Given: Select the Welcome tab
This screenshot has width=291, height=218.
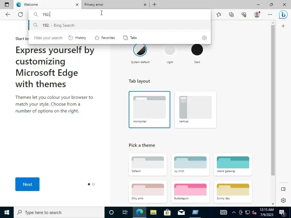Looking at the screenshot, I should pos(47,5).
